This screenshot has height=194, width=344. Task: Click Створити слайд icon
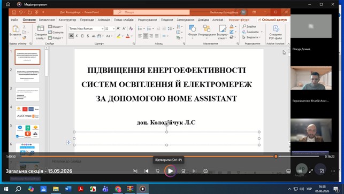41,28
